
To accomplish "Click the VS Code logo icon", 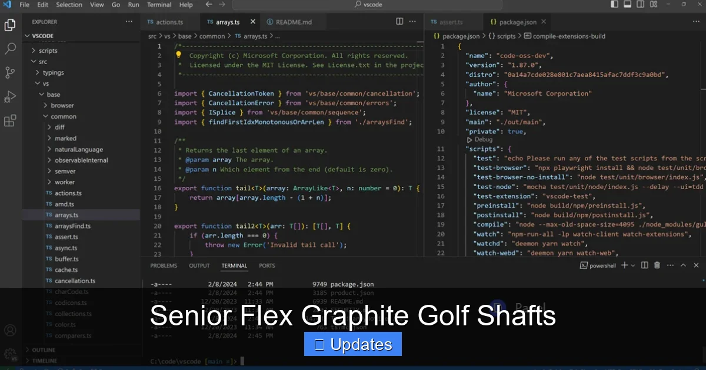I will 7,5.
